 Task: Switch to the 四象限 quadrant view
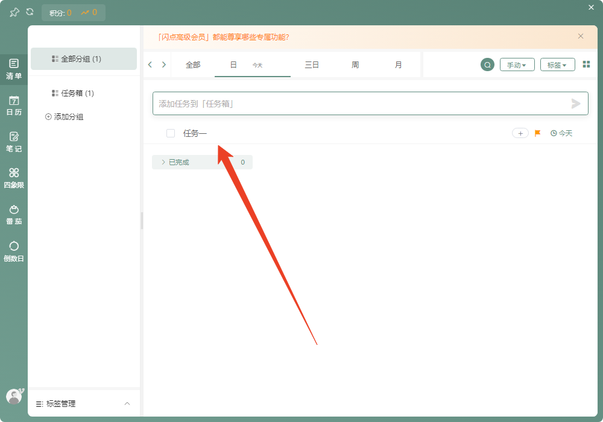pos(13,176)
